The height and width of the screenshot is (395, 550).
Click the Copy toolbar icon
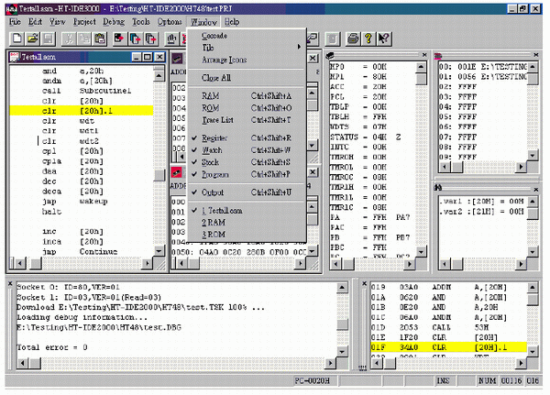coord(84,38)
